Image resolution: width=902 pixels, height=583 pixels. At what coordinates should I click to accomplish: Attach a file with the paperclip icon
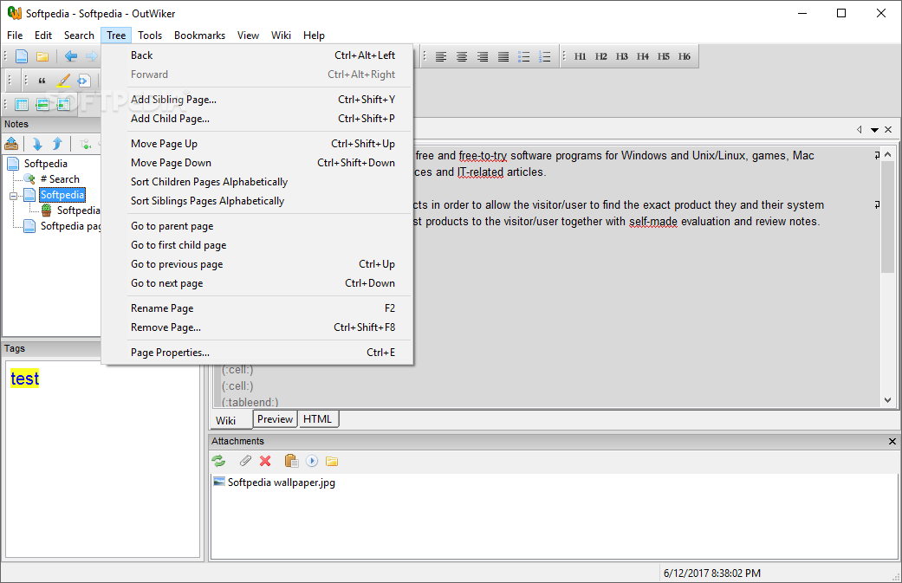[x=245, y=461]
